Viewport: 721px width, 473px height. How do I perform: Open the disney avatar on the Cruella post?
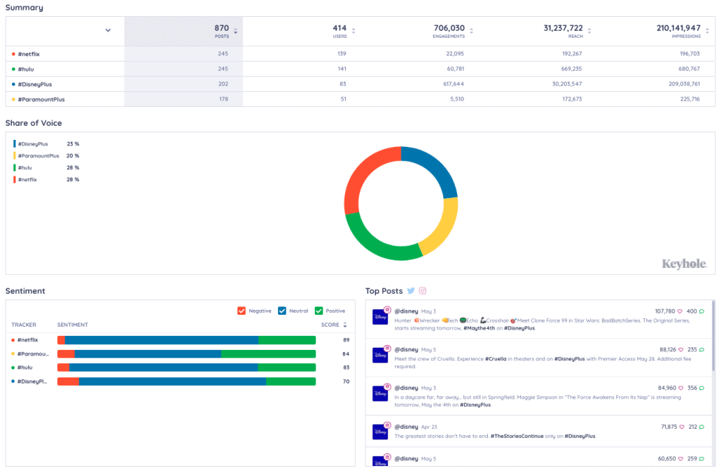click(x=380, y=355)
